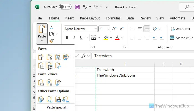
Task: Open Font Color dropdown arrow
Action: [x=122, y=38]
